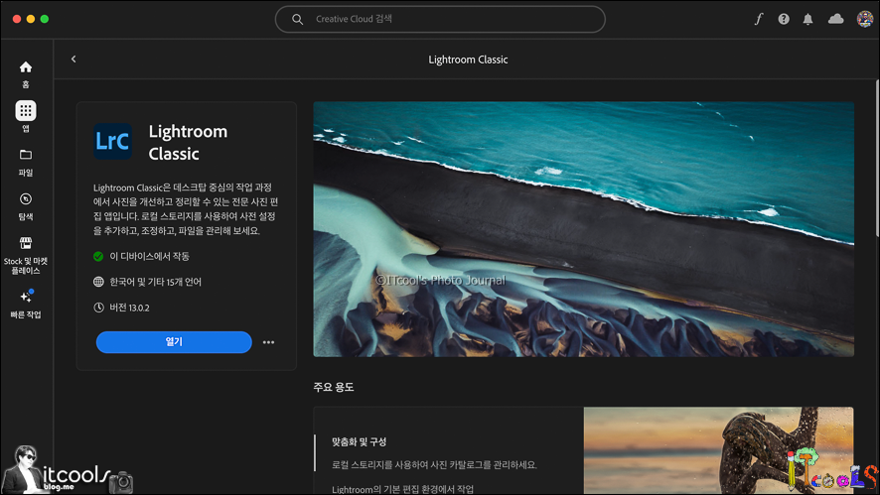Viewport: 880px width, 495px height.
Task: Click the globe language info icon
Action: (98, 282)
